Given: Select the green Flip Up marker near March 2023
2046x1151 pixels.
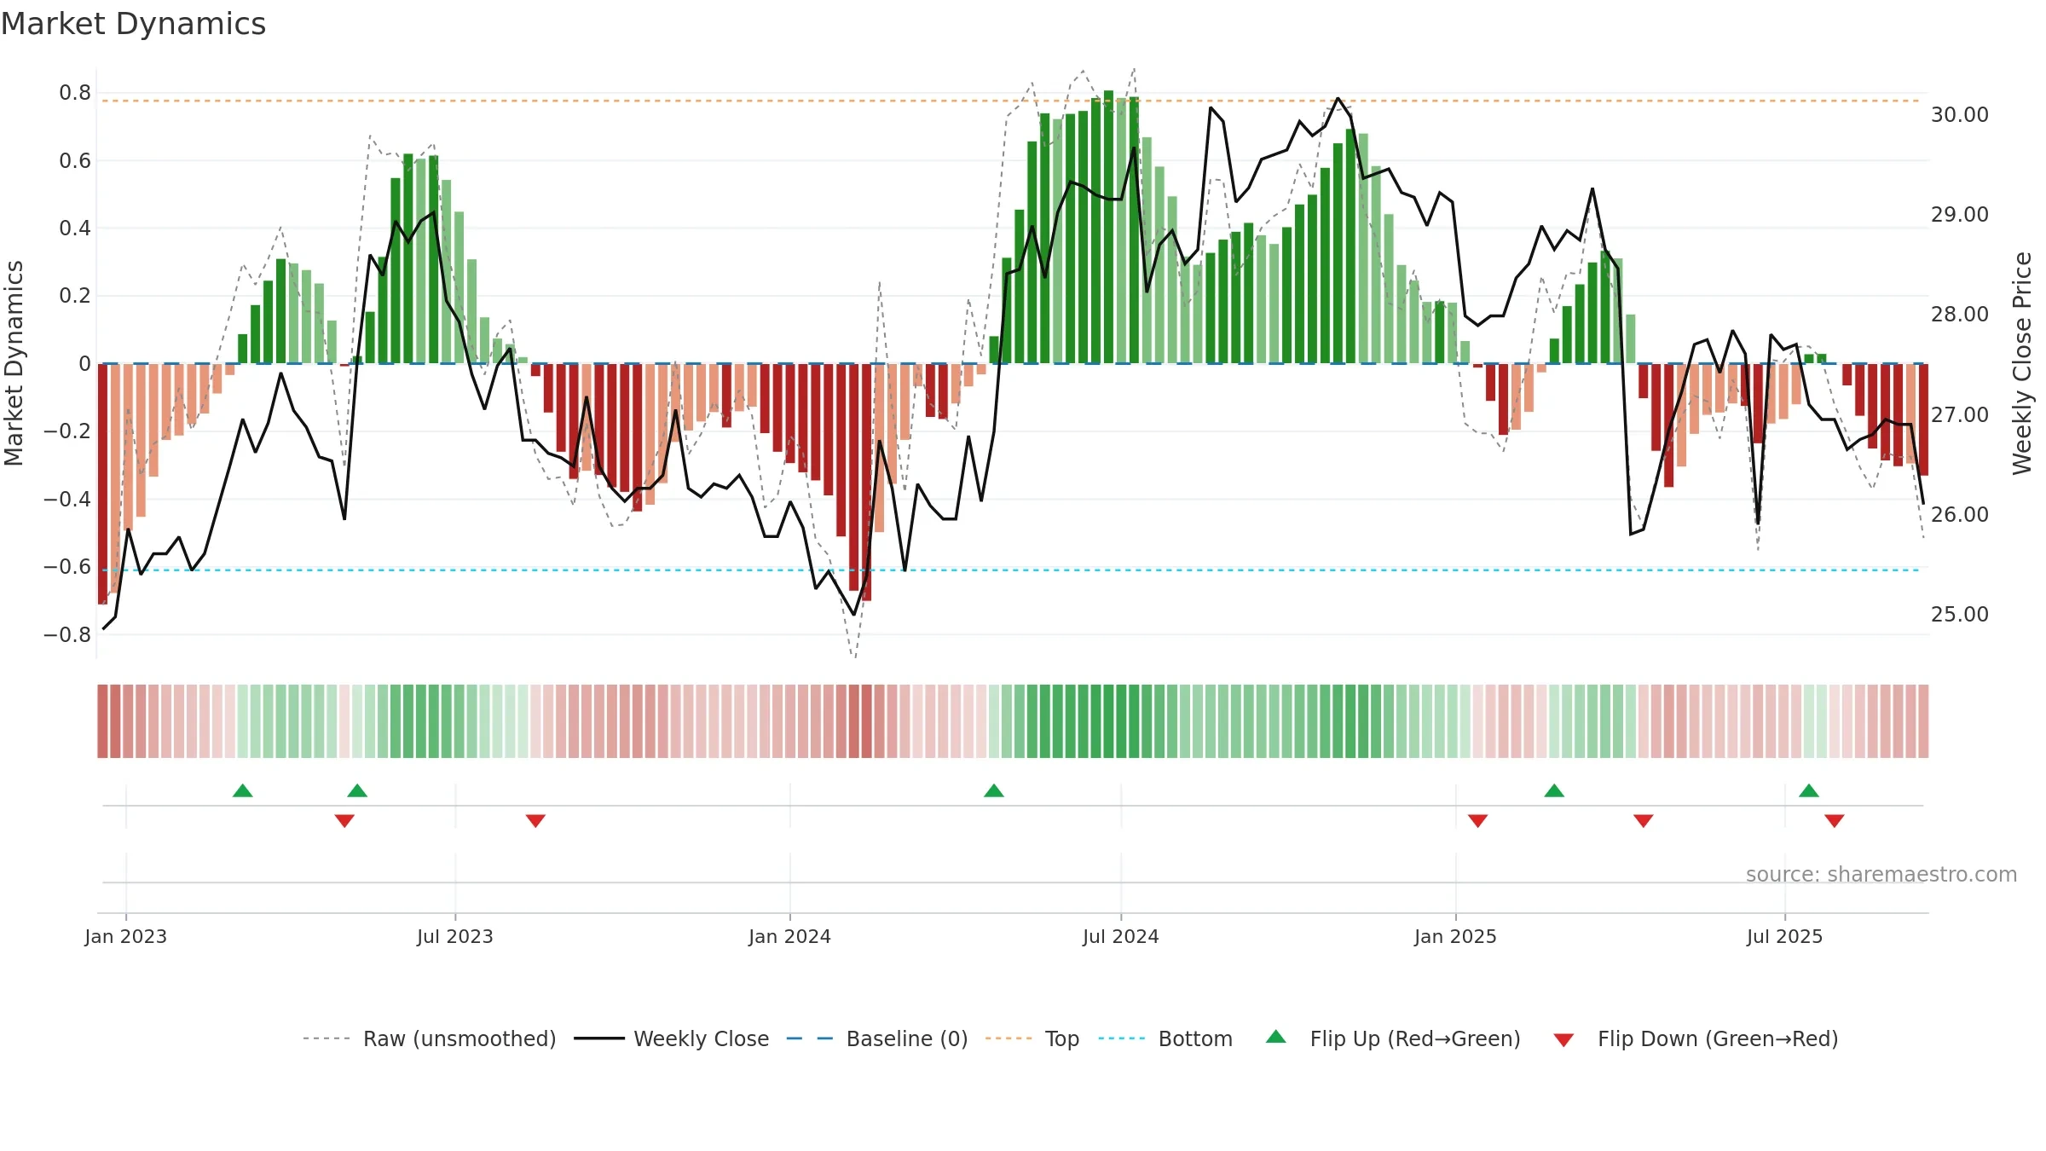Looking at the screenshot, I should point(243,790).
